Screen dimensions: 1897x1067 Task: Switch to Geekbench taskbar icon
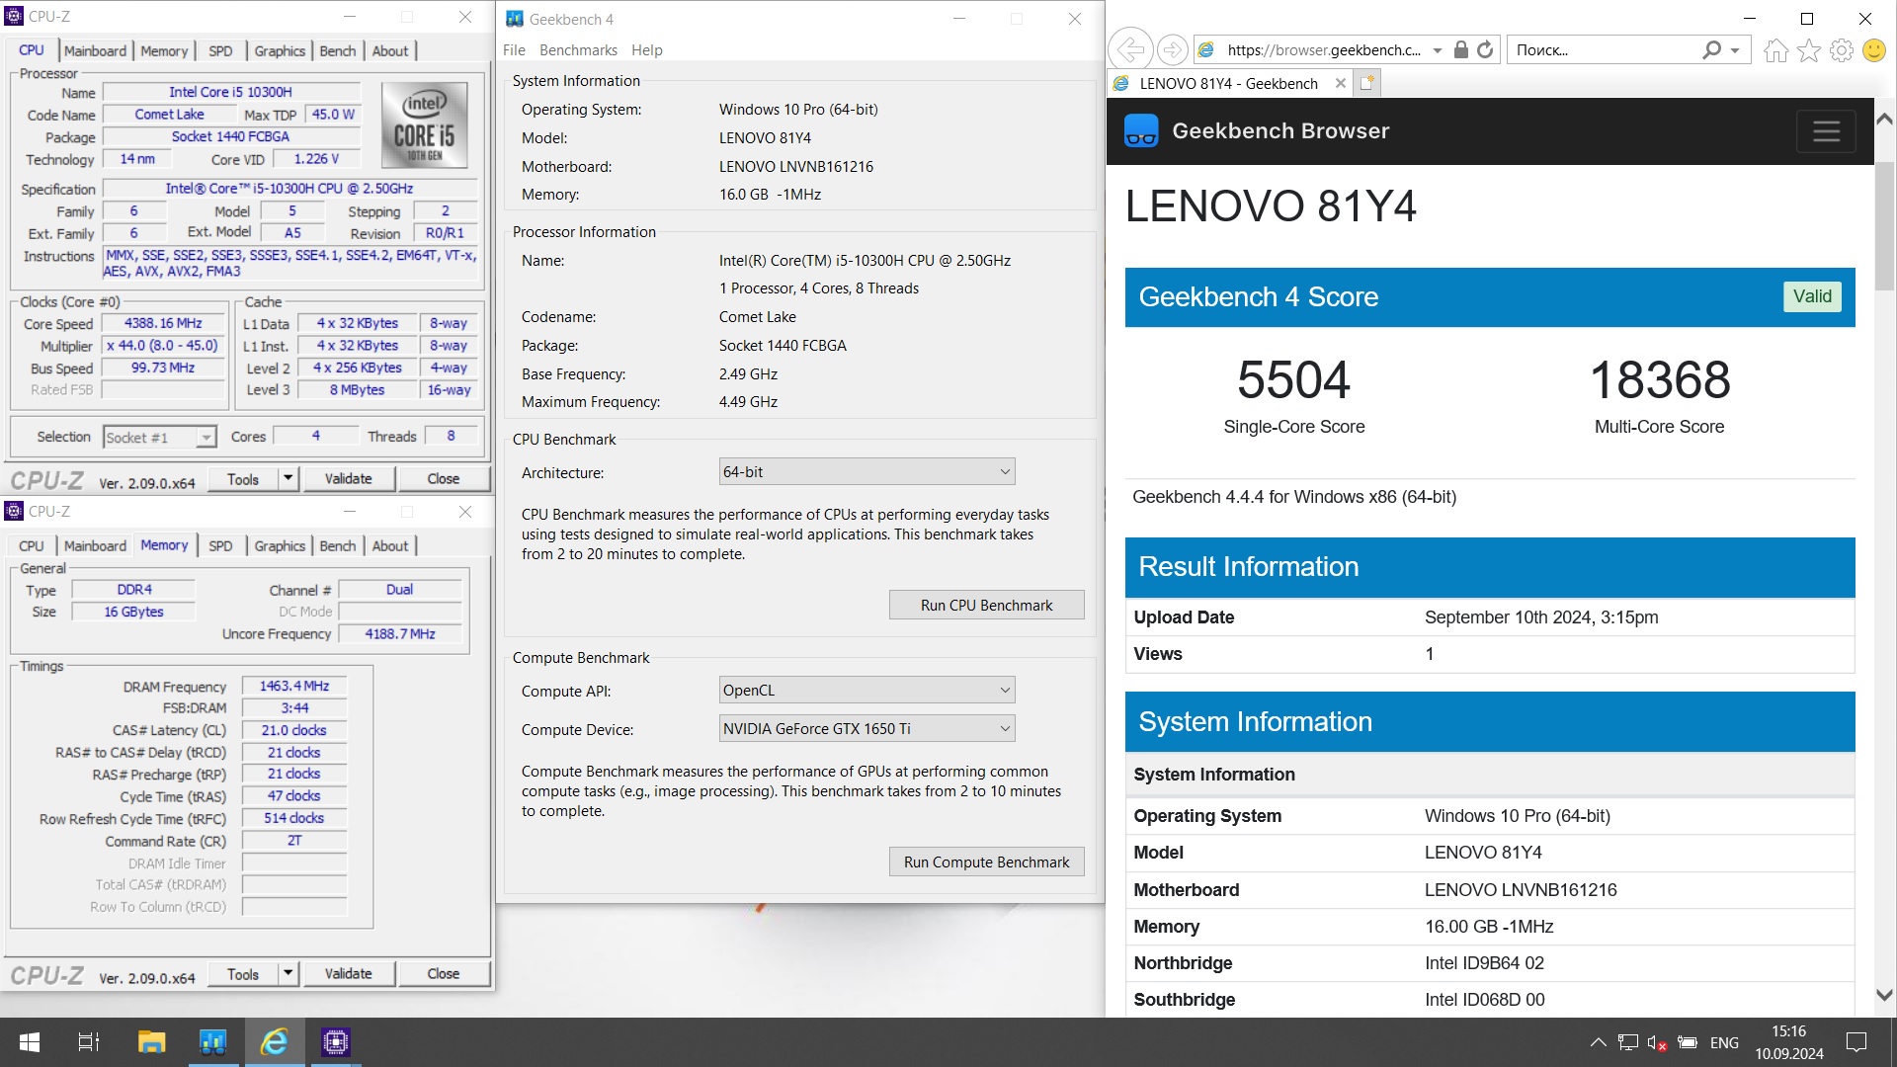coord(212,1042)
